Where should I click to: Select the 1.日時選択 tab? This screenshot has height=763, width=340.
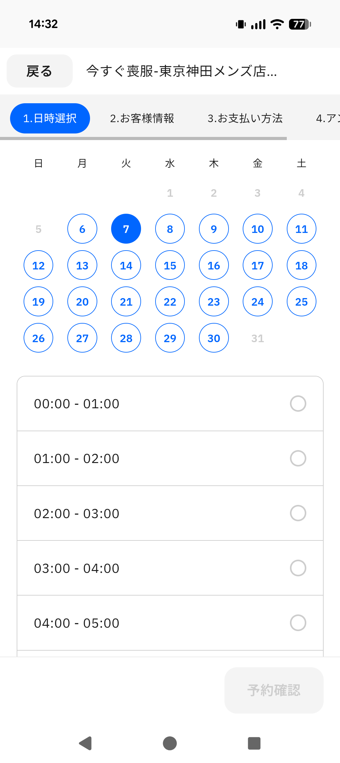[50, 118]
